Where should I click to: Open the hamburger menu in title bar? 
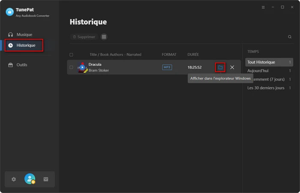tap(263, 7)
